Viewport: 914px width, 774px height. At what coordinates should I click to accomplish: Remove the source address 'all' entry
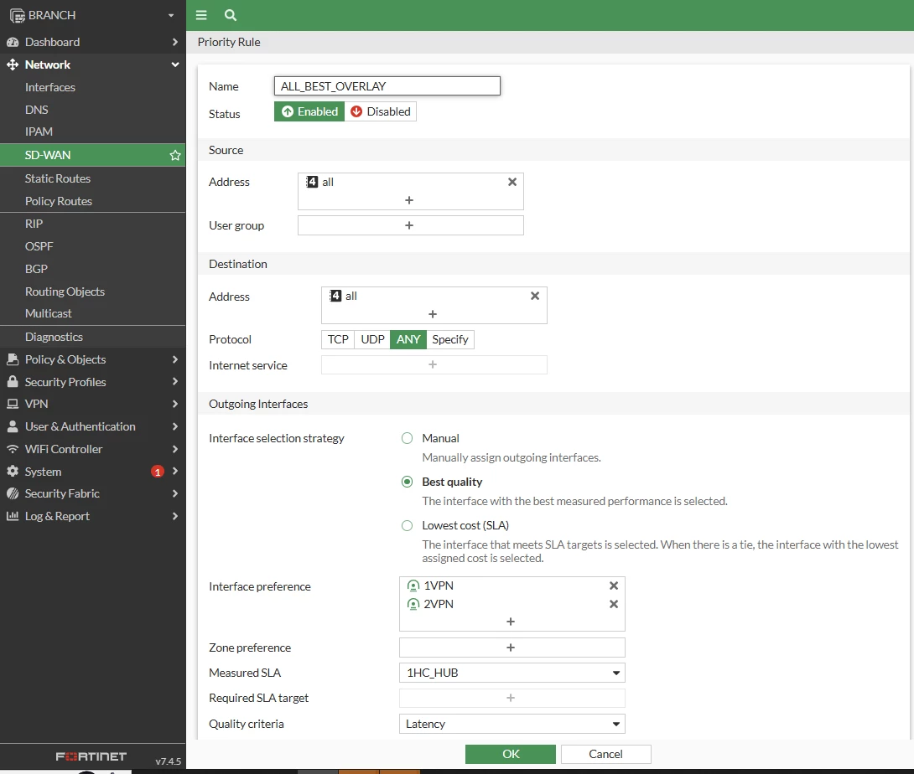[x=512, y=182]
